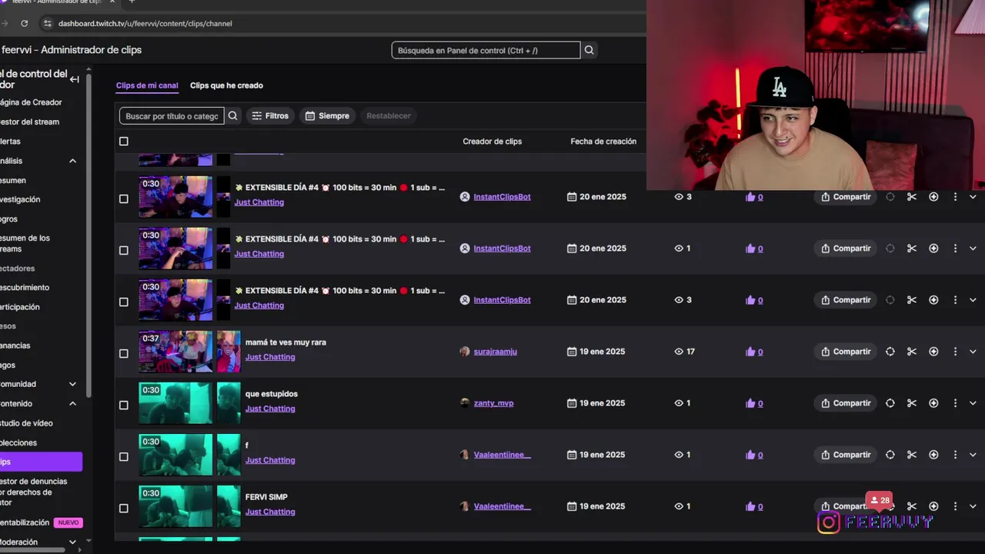Expand the Comunidad section chevron in sidebar

pyautogui.click(x=73, y=384)
